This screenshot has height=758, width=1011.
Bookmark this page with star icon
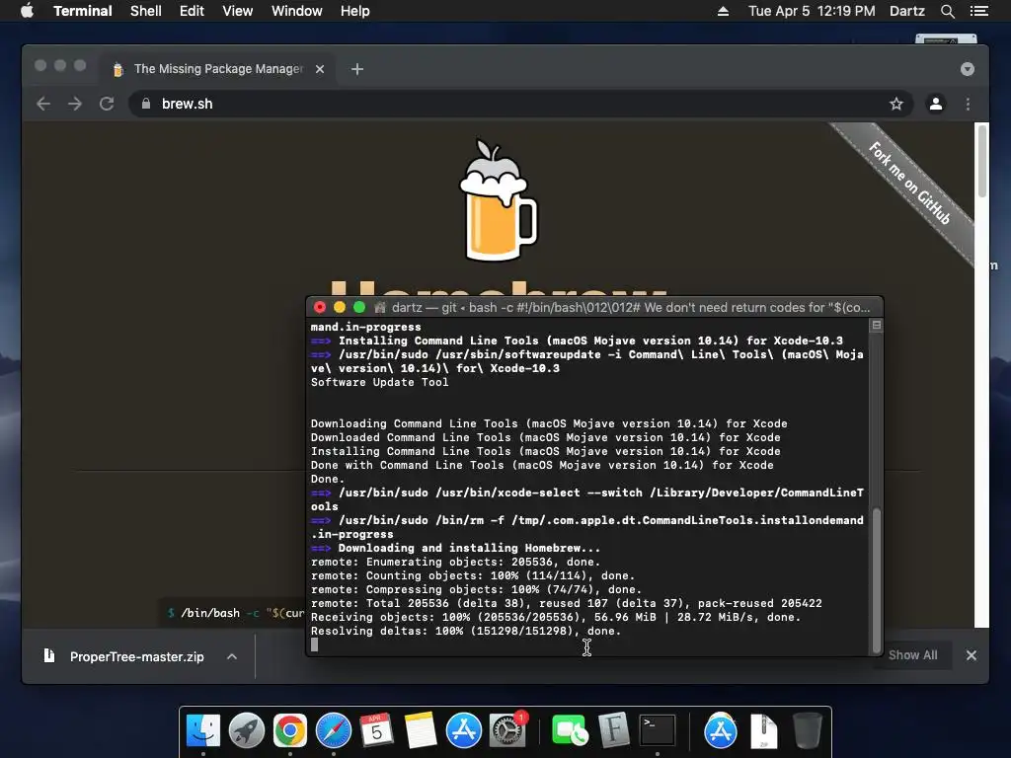coord(896,104)
